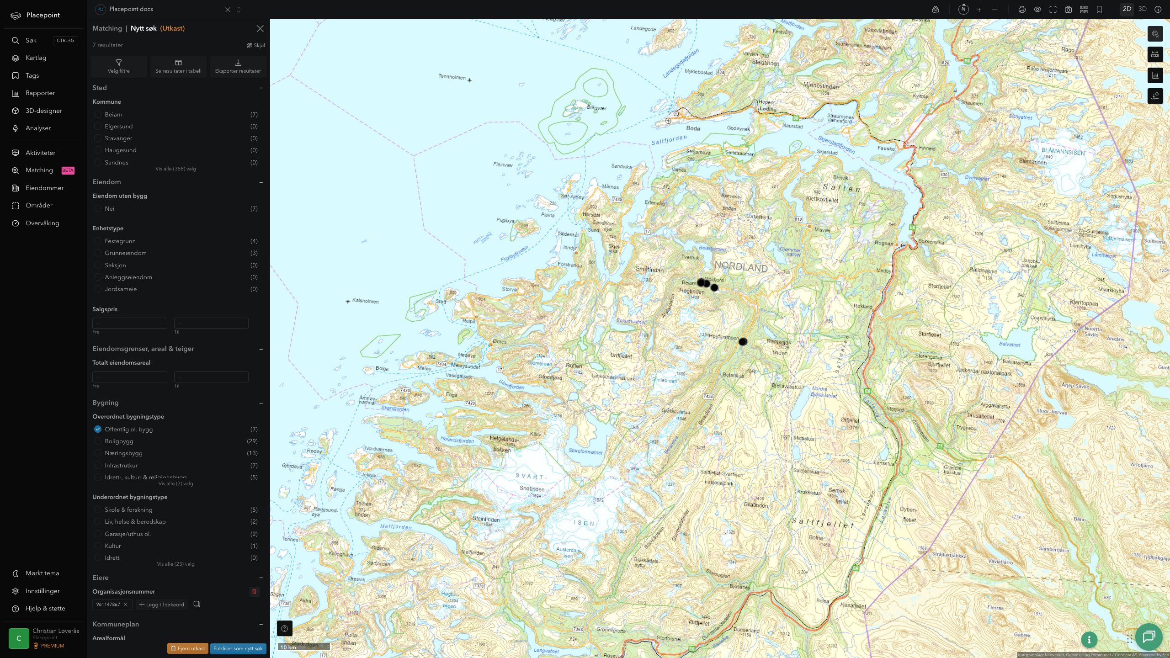Hide results with Skjul

coord(256,45)
